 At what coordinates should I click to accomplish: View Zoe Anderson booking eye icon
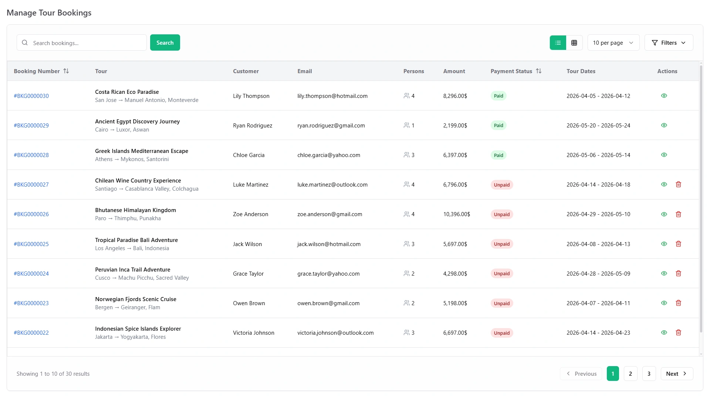coord(664,214)
